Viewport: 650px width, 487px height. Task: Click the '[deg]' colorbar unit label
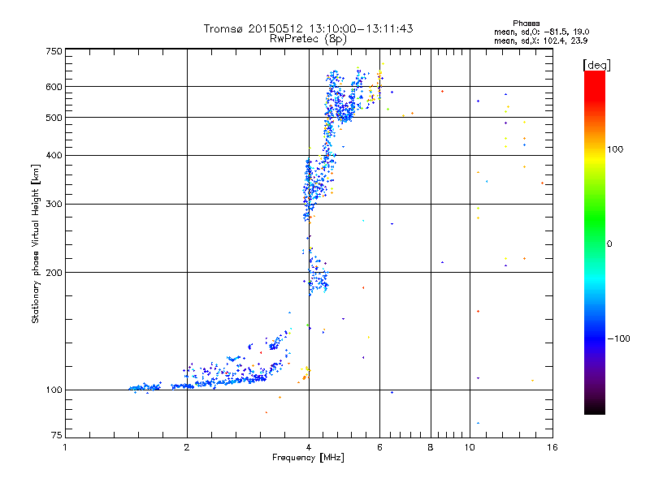pyautogui.click(x=596, y=65)
